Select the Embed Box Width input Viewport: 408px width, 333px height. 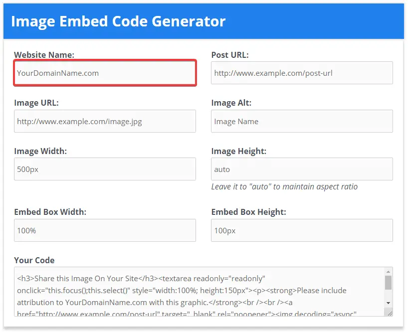point(105,230)
